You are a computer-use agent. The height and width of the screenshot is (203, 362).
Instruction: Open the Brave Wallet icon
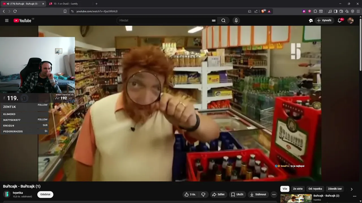341,11
